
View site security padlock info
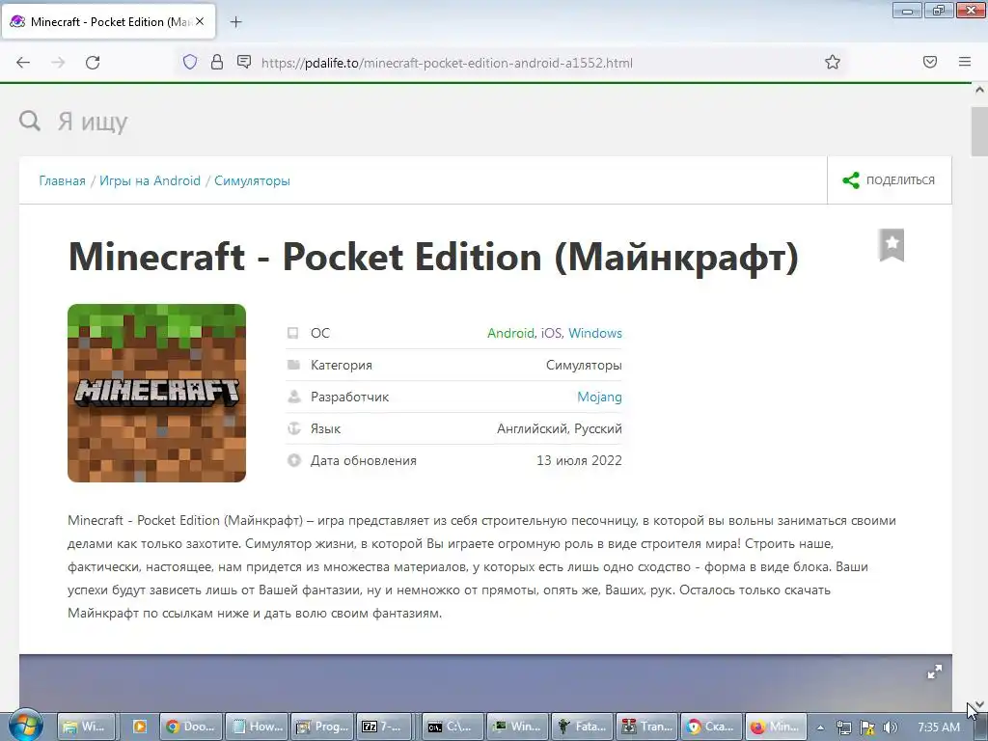[x=217, y=62]
